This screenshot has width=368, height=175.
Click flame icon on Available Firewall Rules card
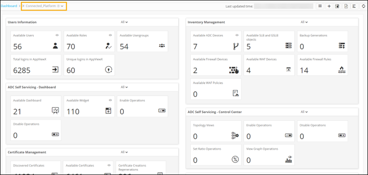(x=342, y=69)
